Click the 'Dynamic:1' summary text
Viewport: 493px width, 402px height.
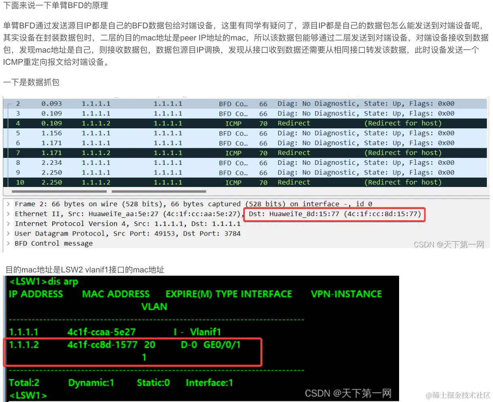[91, 383]
